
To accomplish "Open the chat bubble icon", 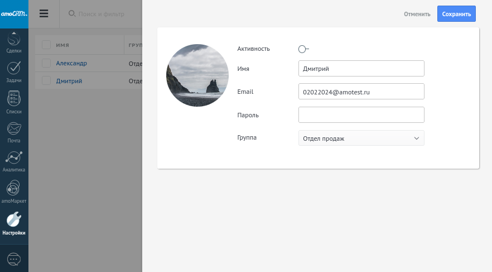I will [x=14, y=259].
